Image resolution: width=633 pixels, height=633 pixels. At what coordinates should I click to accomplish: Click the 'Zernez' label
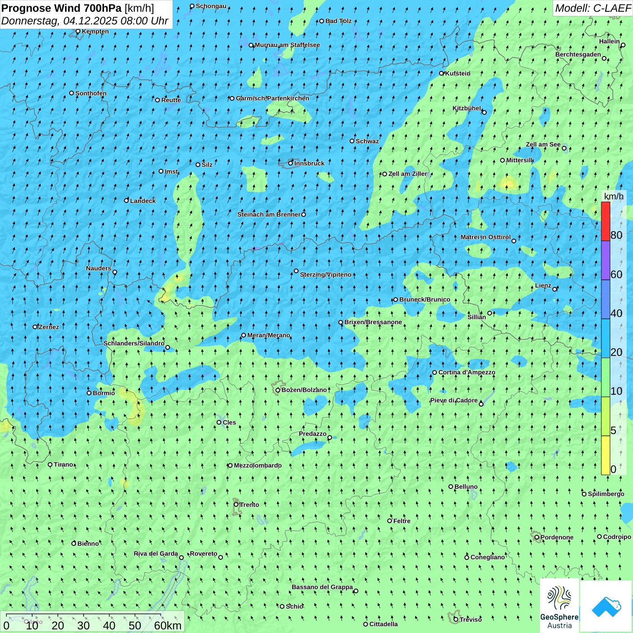pyautogui.click(x=49, y=327)
